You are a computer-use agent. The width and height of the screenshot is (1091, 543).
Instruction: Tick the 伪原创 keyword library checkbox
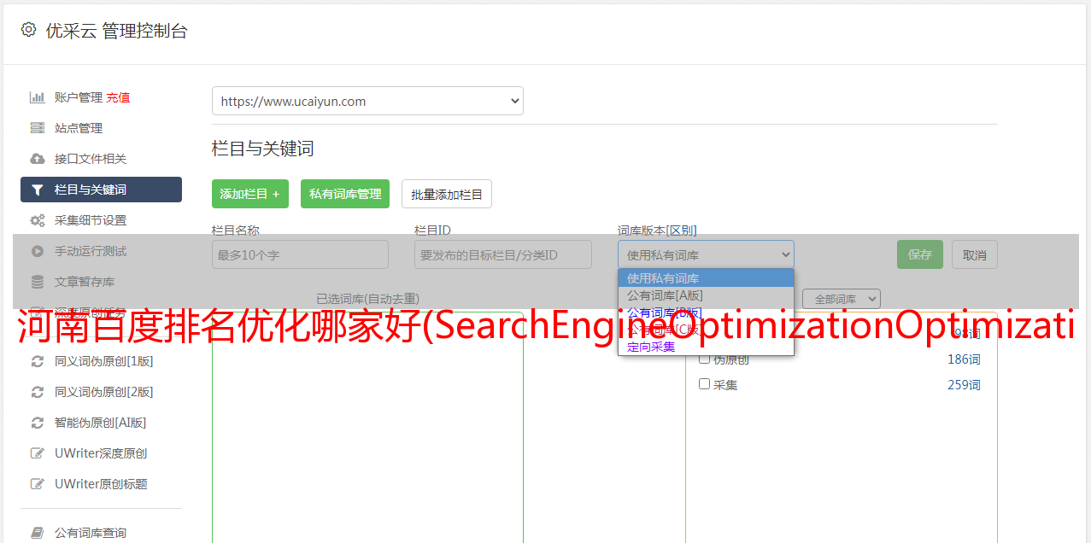[705, 359]
